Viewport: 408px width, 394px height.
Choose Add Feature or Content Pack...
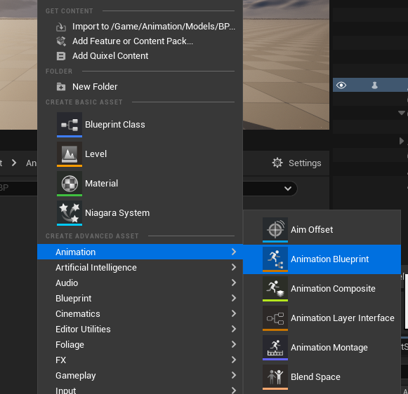point(140,41)
